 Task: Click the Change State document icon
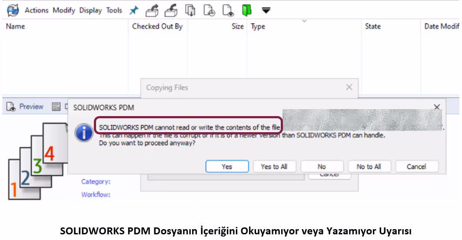tap(228, 10)
